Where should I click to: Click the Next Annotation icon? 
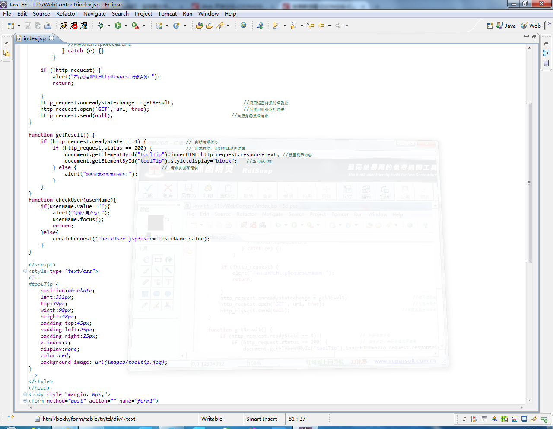(x=276, y=26)
